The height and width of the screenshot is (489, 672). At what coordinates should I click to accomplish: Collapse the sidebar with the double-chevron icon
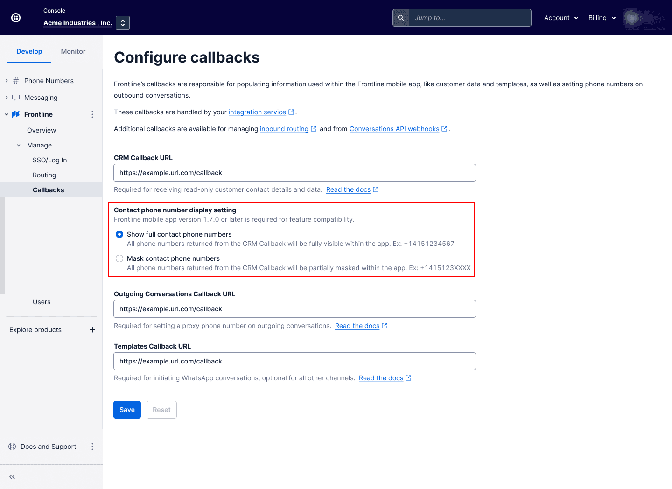click(x=12, y=476)
